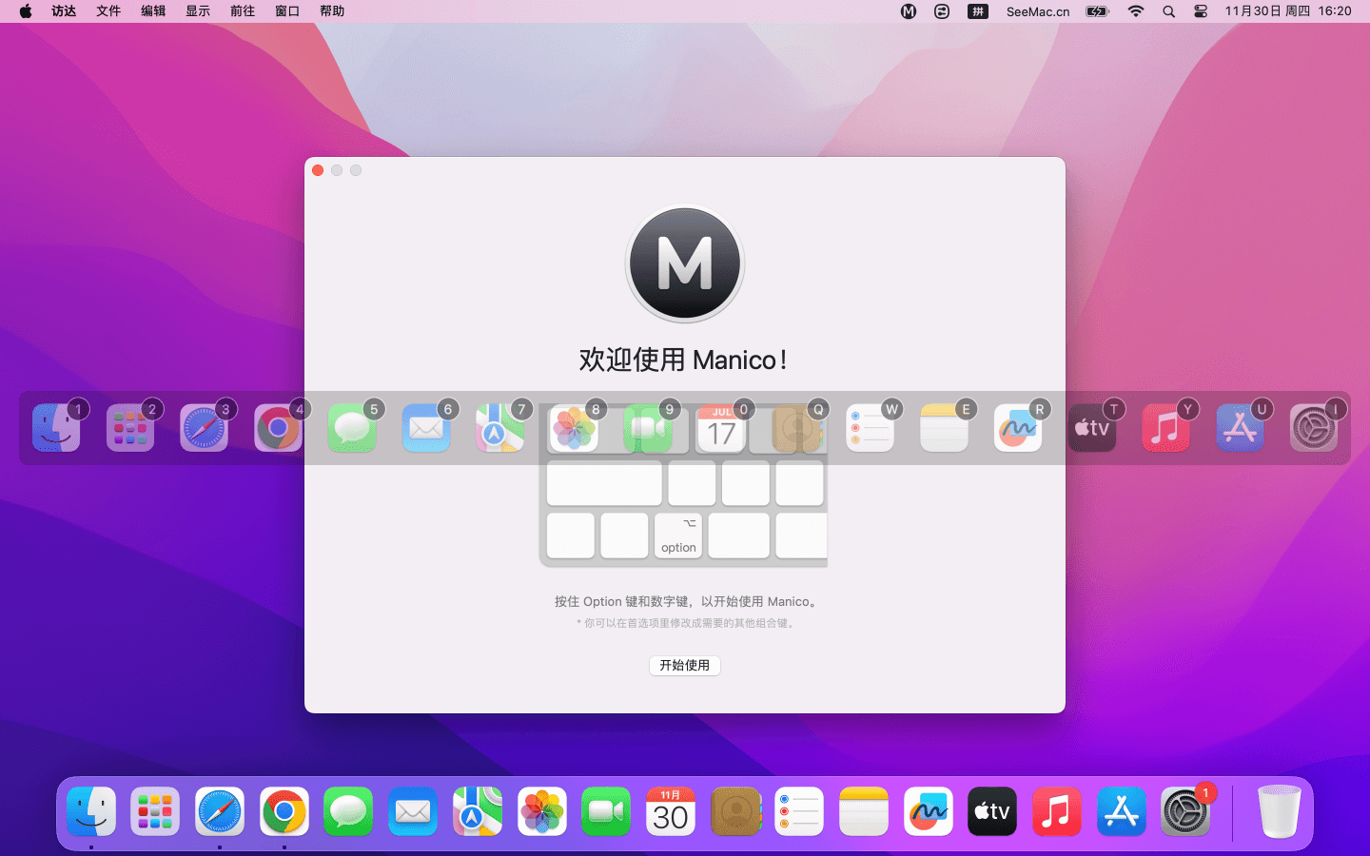Screen dimensions: 1370x856
Task: Select Chrome in the Manico switcher labeled 4
Action: point(278,428)
